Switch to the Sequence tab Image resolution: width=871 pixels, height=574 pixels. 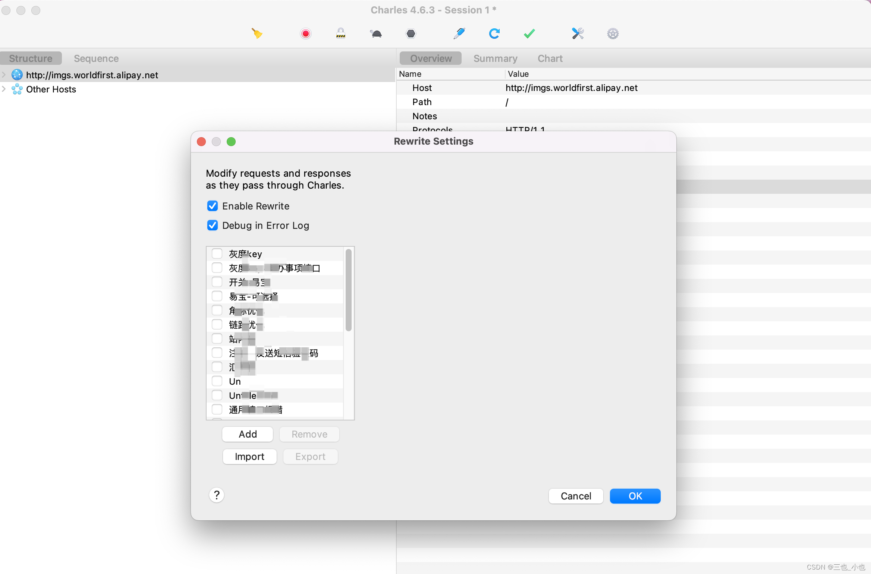96,59
